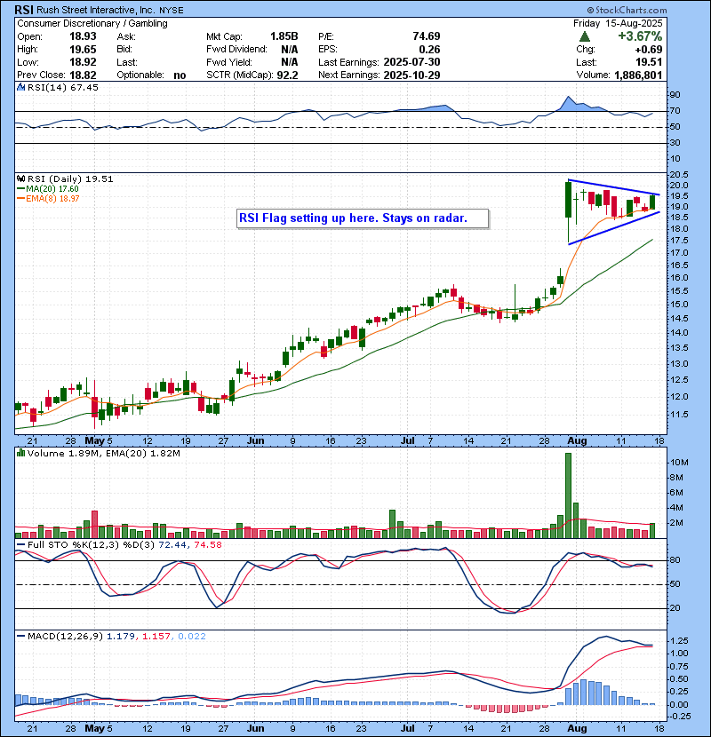Click the 'EMA(8) 18.97' legend text

click(x=52, y=199)
